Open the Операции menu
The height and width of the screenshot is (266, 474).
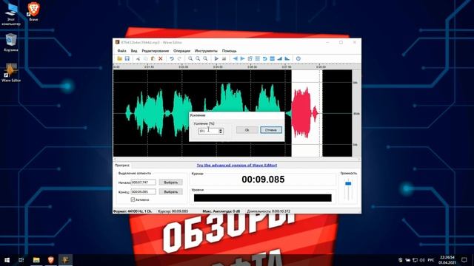(181, 51)
